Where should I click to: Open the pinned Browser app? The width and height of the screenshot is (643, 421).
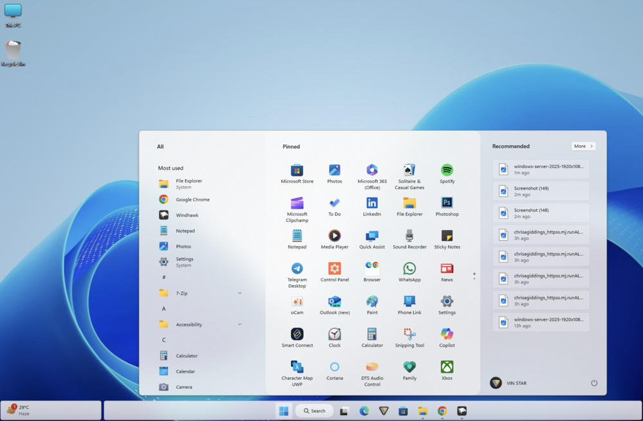372,272
